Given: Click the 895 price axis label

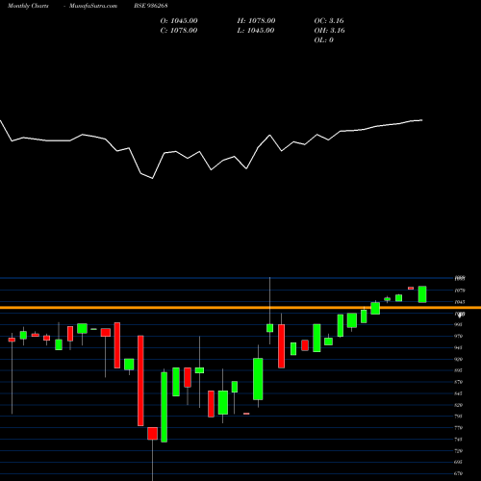Looking at the screenshot, I should (459, 370).
